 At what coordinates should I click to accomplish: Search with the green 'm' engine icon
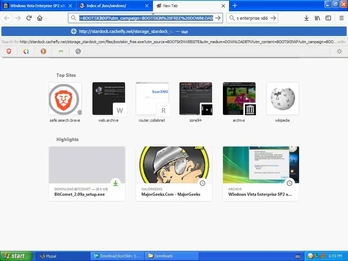(x=60, y=51)
